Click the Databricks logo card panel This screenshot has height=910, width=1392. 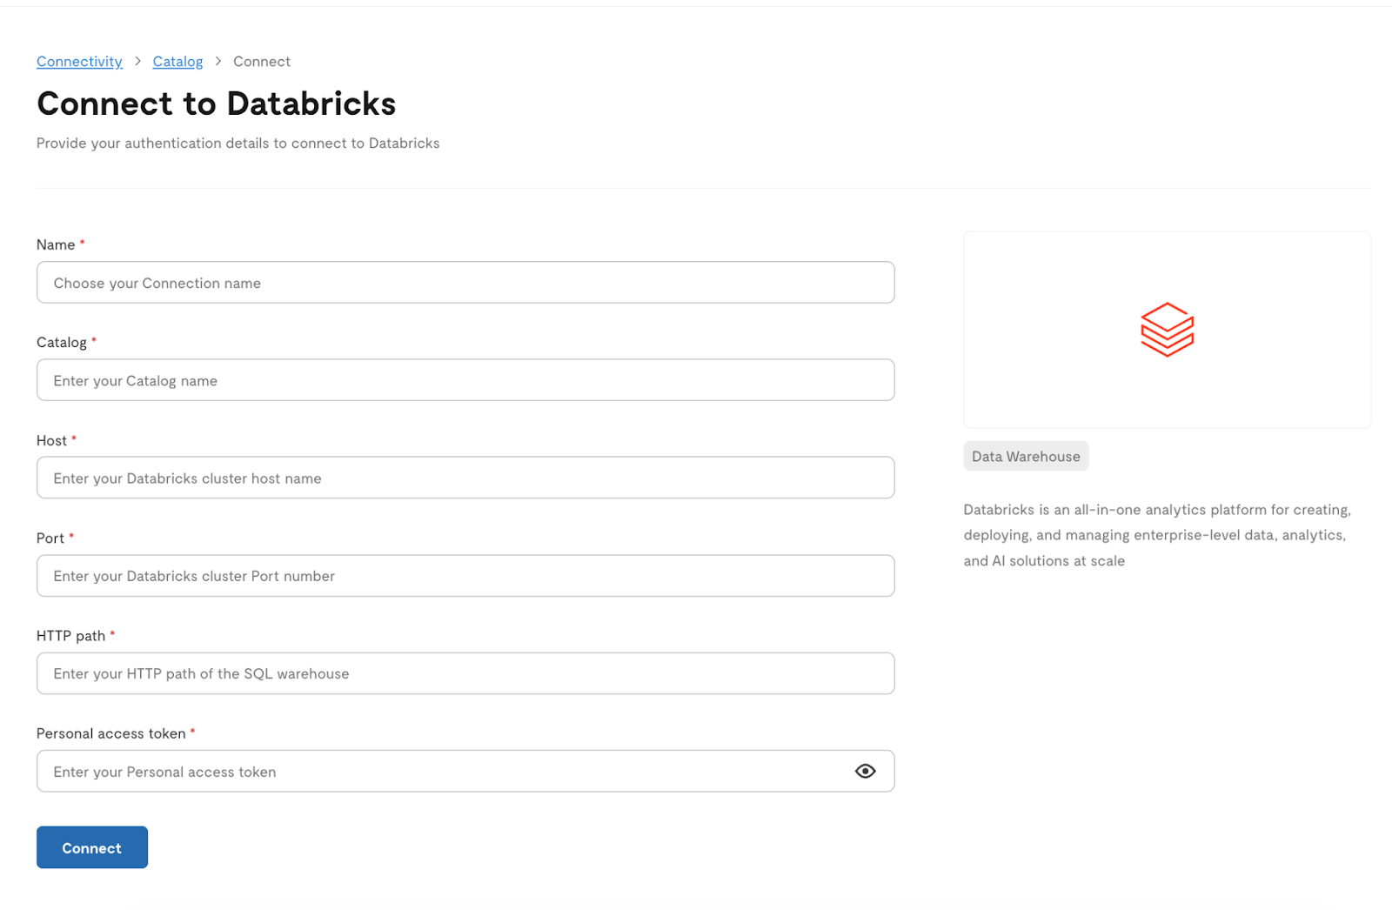point(1167,330)
